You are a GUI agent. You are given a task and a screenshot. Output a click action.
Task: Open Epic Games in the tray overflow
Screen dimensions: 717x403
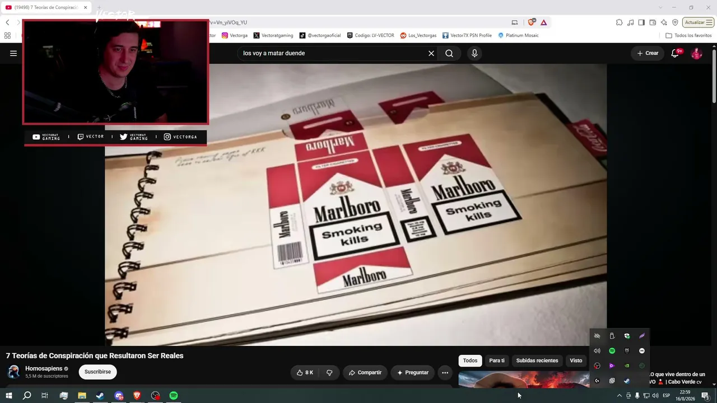[x=627, y=351]
